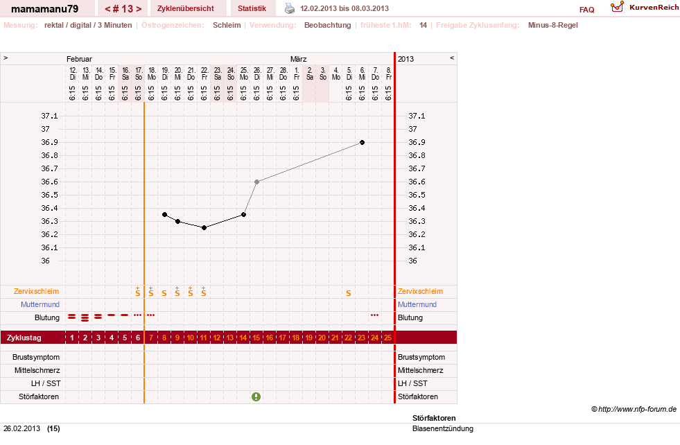Image resolution: width=680 pixels, height=445 pixels.
Task: Click the green Störfaktoren warning icon
Action: coord(256,397)
